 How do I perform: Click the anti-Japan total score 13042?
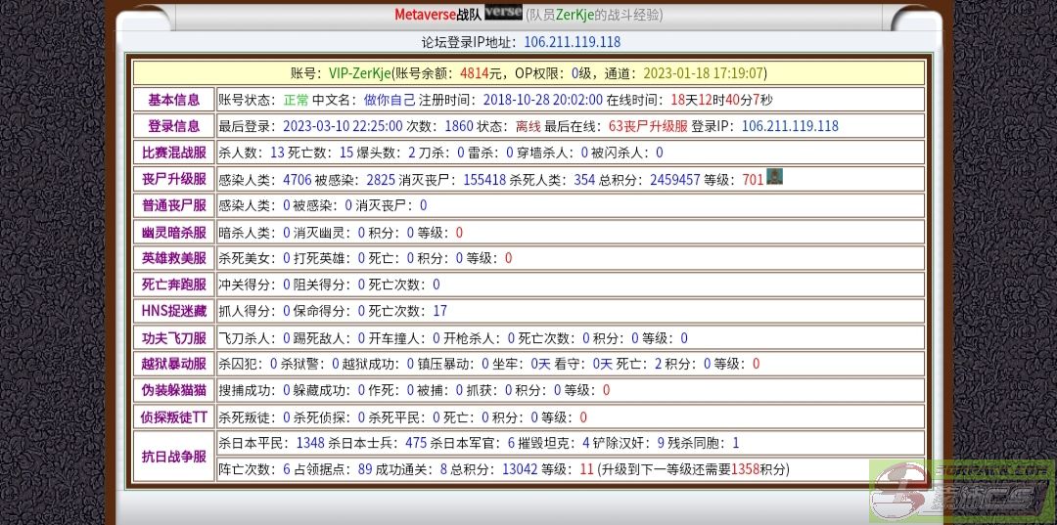pyautogui.click(x=520, y=470)
